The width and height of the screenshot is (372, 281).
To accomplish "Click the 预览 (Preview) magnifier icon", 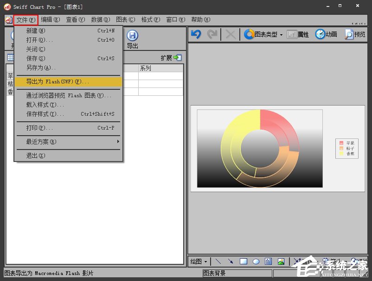I will [x=349, y=34].
